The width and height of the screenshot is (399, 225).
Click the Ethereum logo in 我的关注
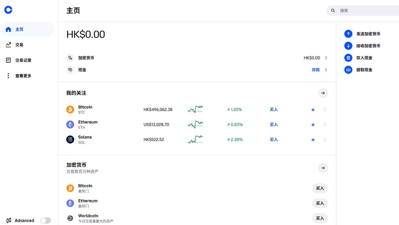70,124
